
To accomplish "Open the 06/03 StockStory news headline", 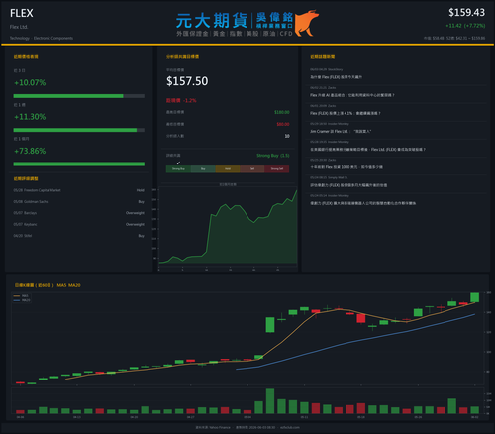I will tap(336, 77).
